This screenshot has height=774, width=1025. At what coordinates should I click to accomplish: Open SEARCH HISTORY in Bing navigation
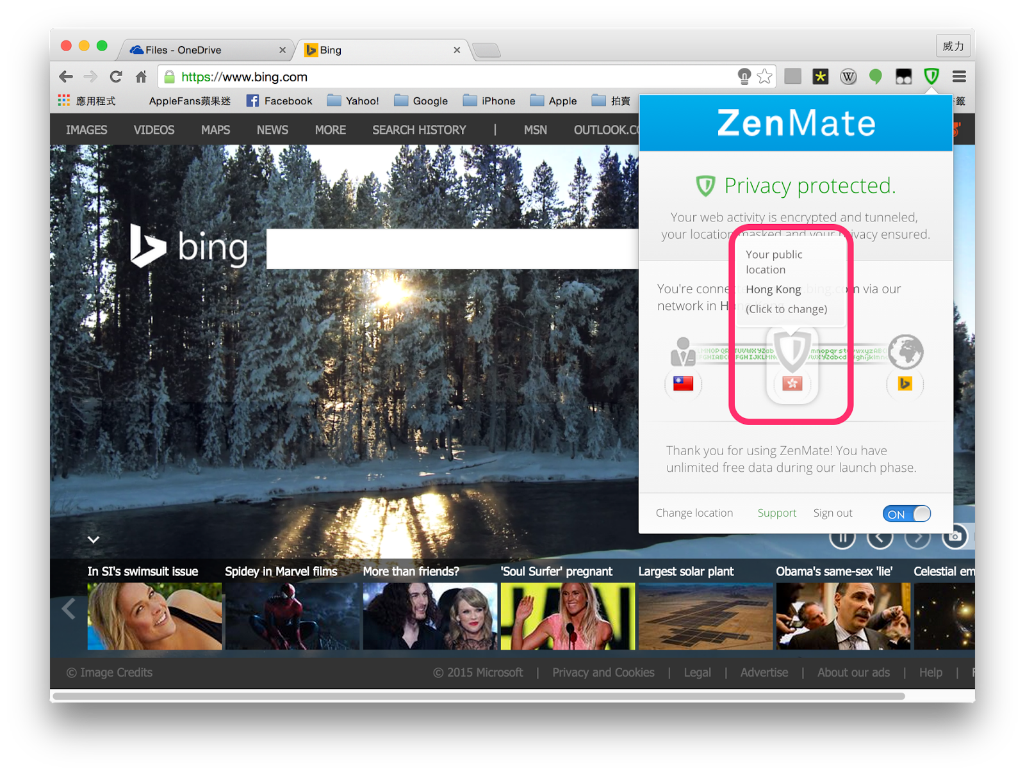pyautogui.click(x=419, y=130)
